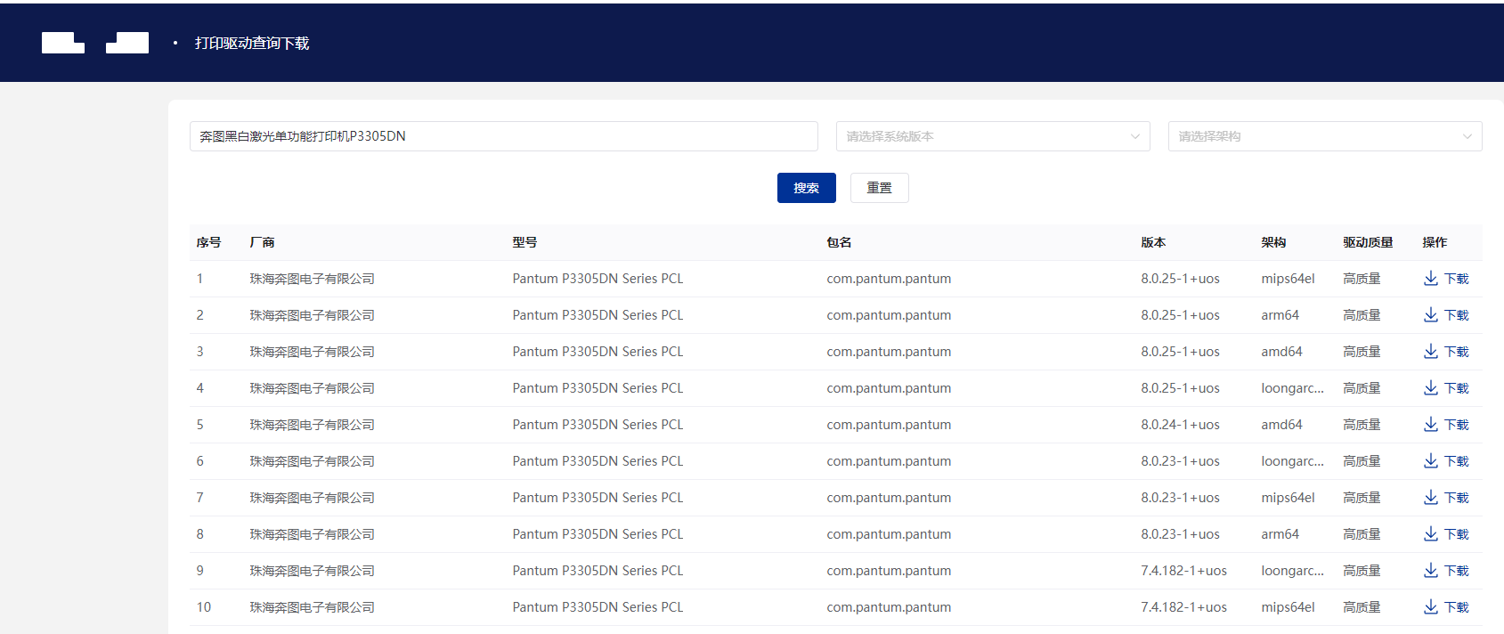Click the 型号 column header
This screenshot has height=634, width=1504.
[x=524, y=242]
